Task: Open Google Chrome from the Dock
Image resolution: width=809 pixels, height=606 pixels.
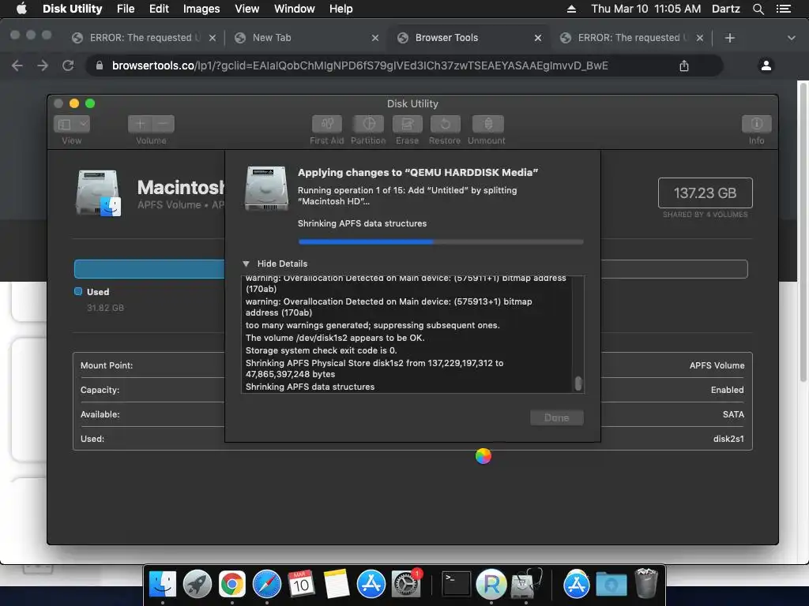Action: pos(232,585)
